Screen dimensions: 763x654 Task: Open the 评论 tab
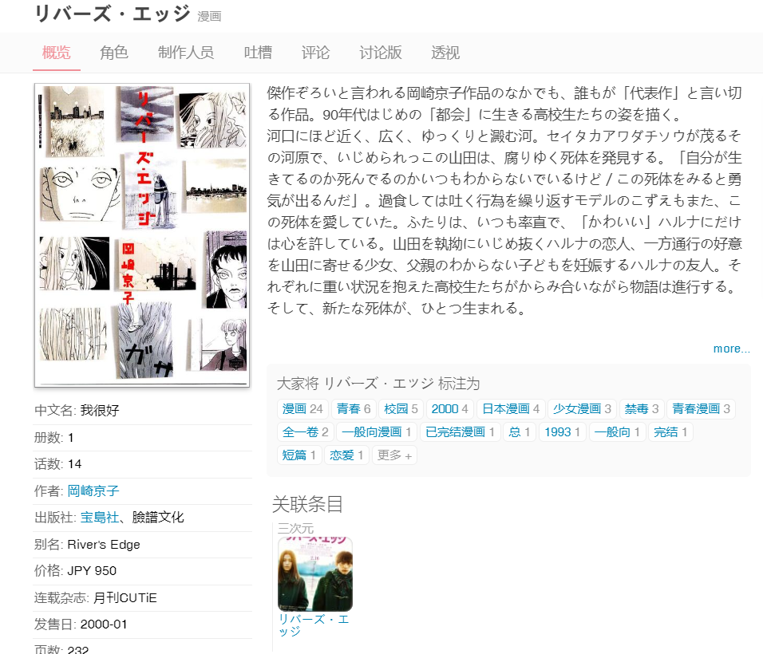pos(315,53)
